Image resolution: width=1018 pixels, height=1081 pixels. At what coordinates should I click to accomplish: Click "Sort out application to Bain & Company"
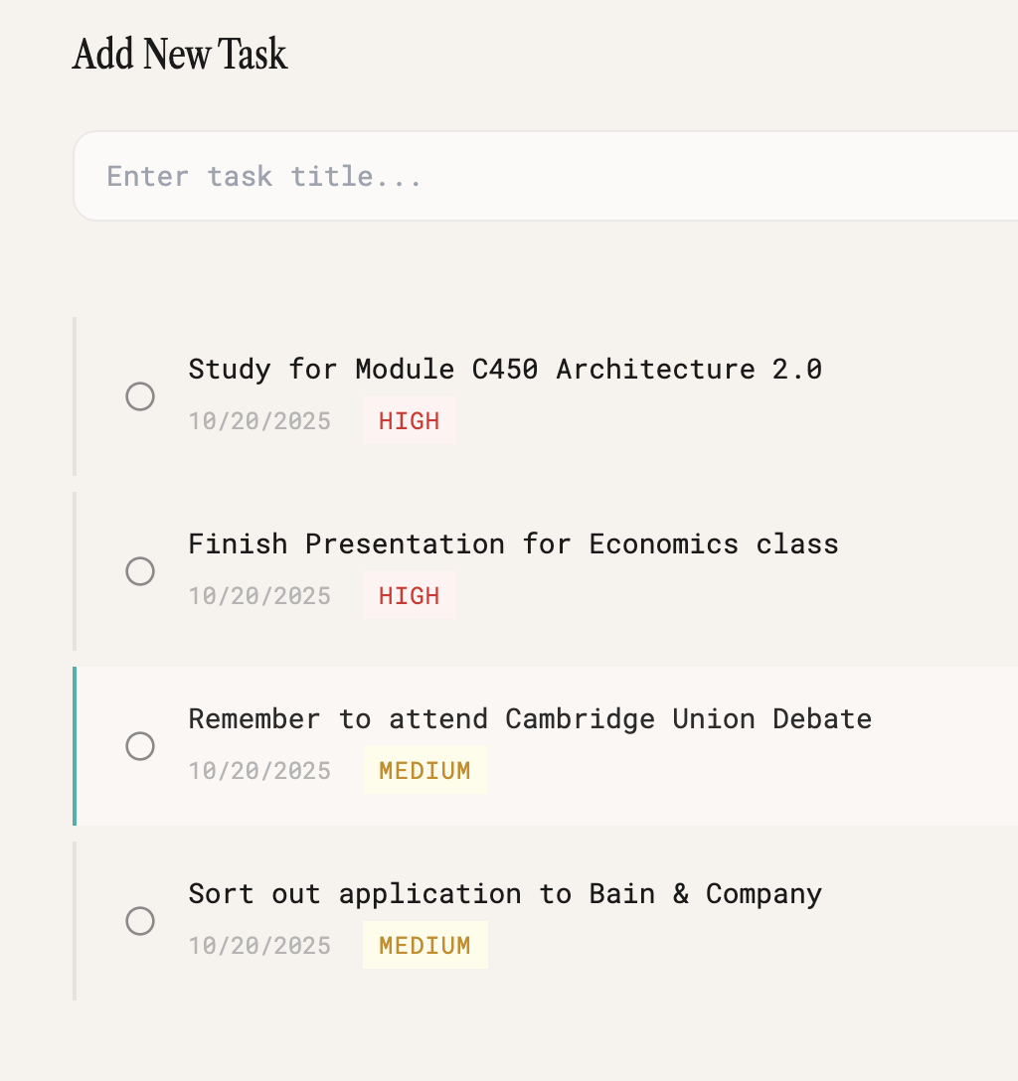point(505,894)
